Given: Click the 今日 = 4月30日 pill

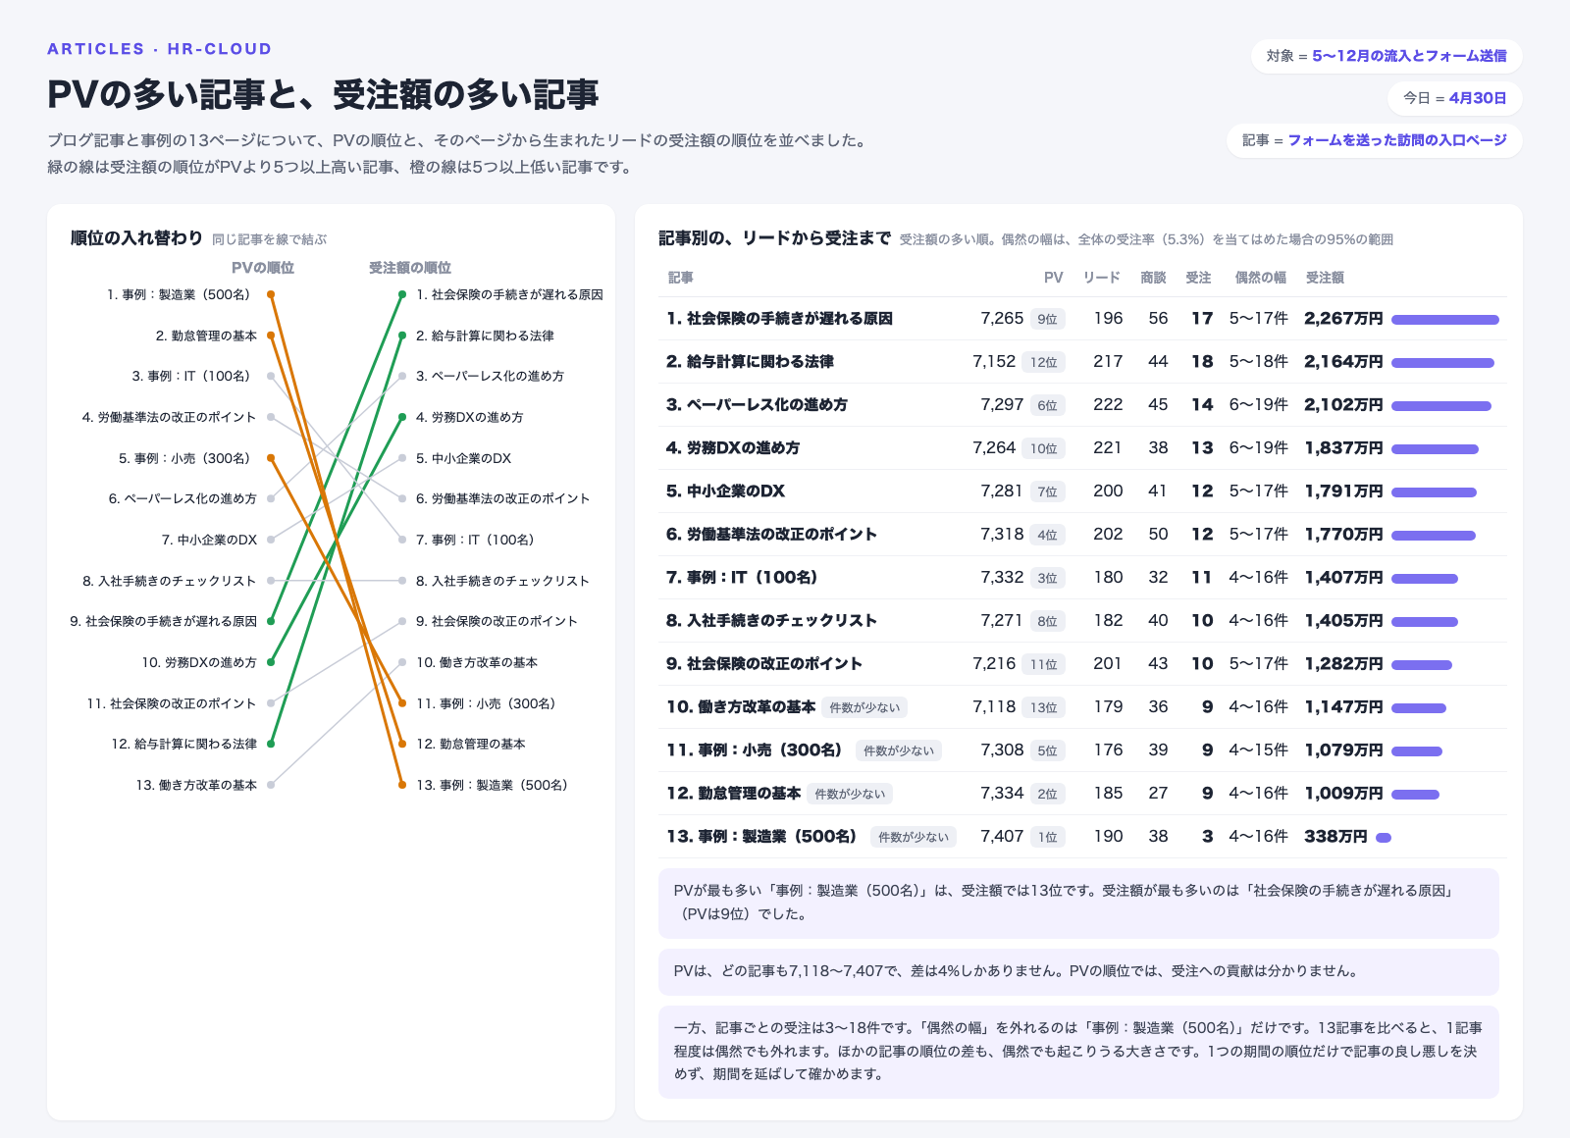Looking at the screenshot, I should coord(1454,98).
